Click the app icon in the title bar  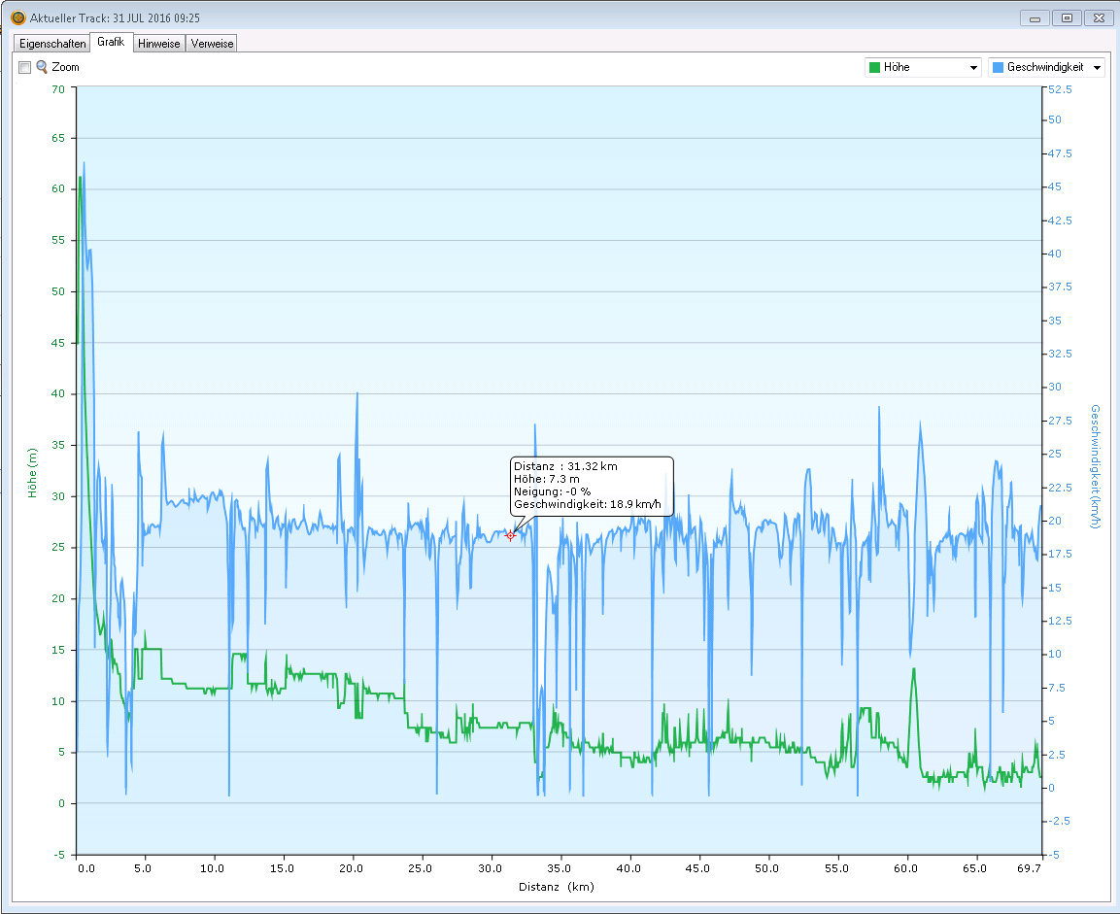point(17,17)
